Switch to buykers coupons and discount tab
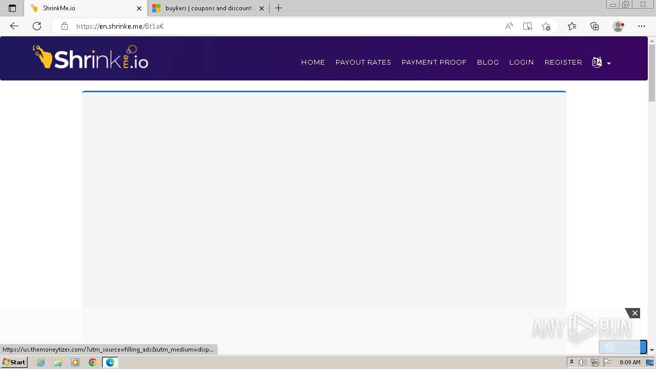Image resolution: width=656 pixels, height=369 pixels. (x=208, y=8)
